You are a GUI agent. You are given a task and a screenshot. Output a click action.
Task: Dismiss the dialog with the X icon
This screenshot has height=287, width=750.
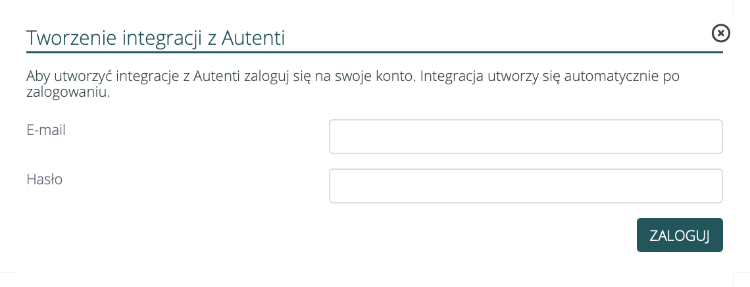coord(721,32)
